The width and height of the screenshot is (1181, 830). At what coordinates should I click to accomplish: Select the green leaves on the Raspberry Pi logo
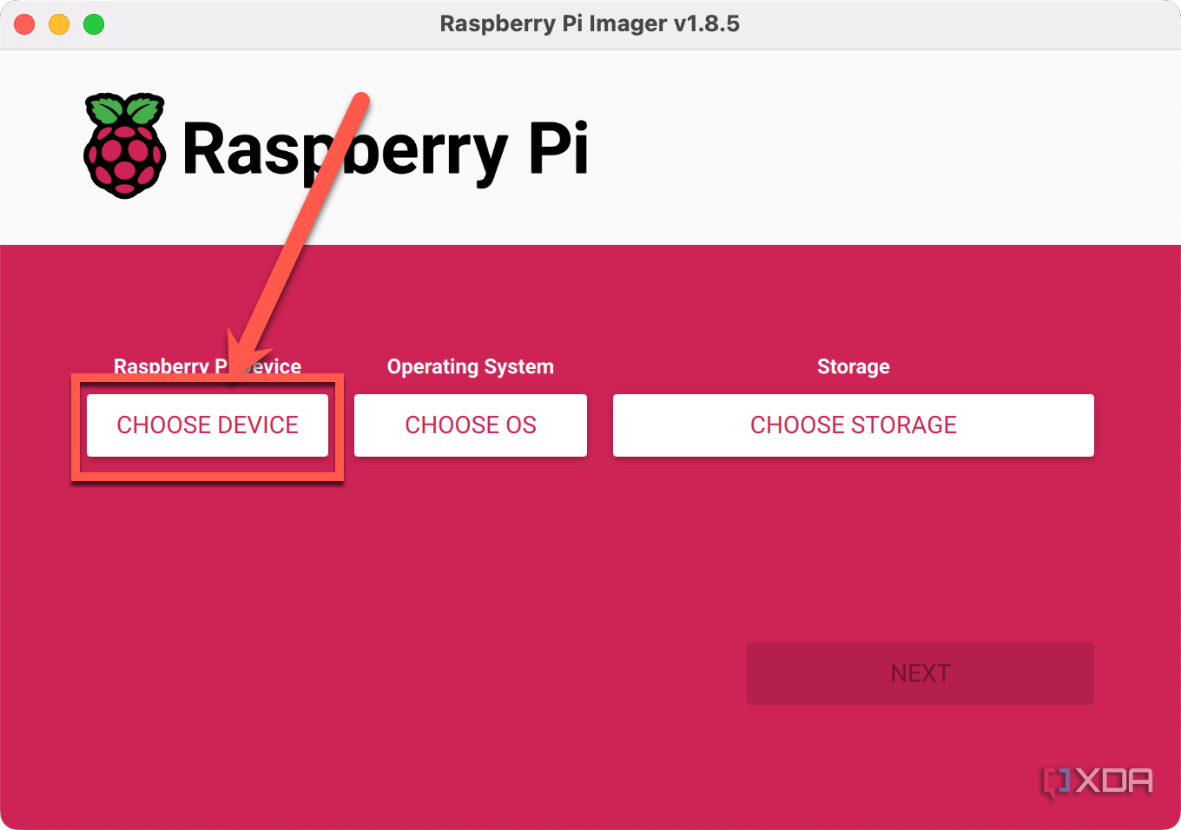[x=124, y=109]
